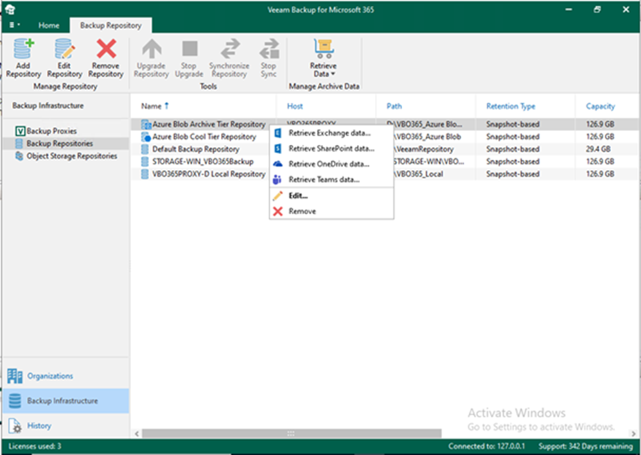Viewport: 641px width, 455px height.
Task: Click Upgrade Repository arrow icon
Action: point(152,49)
